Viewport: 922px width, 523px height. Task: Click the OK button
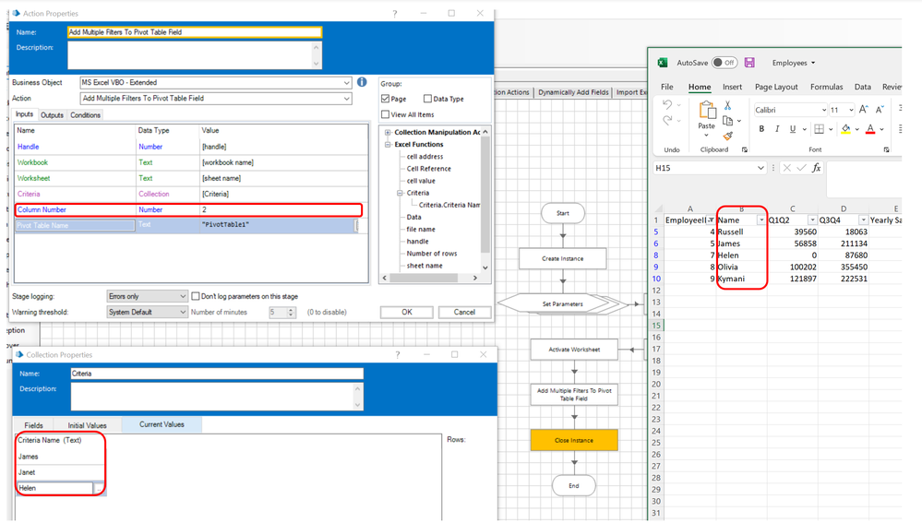pyautogui.click(x=406, y=313)
